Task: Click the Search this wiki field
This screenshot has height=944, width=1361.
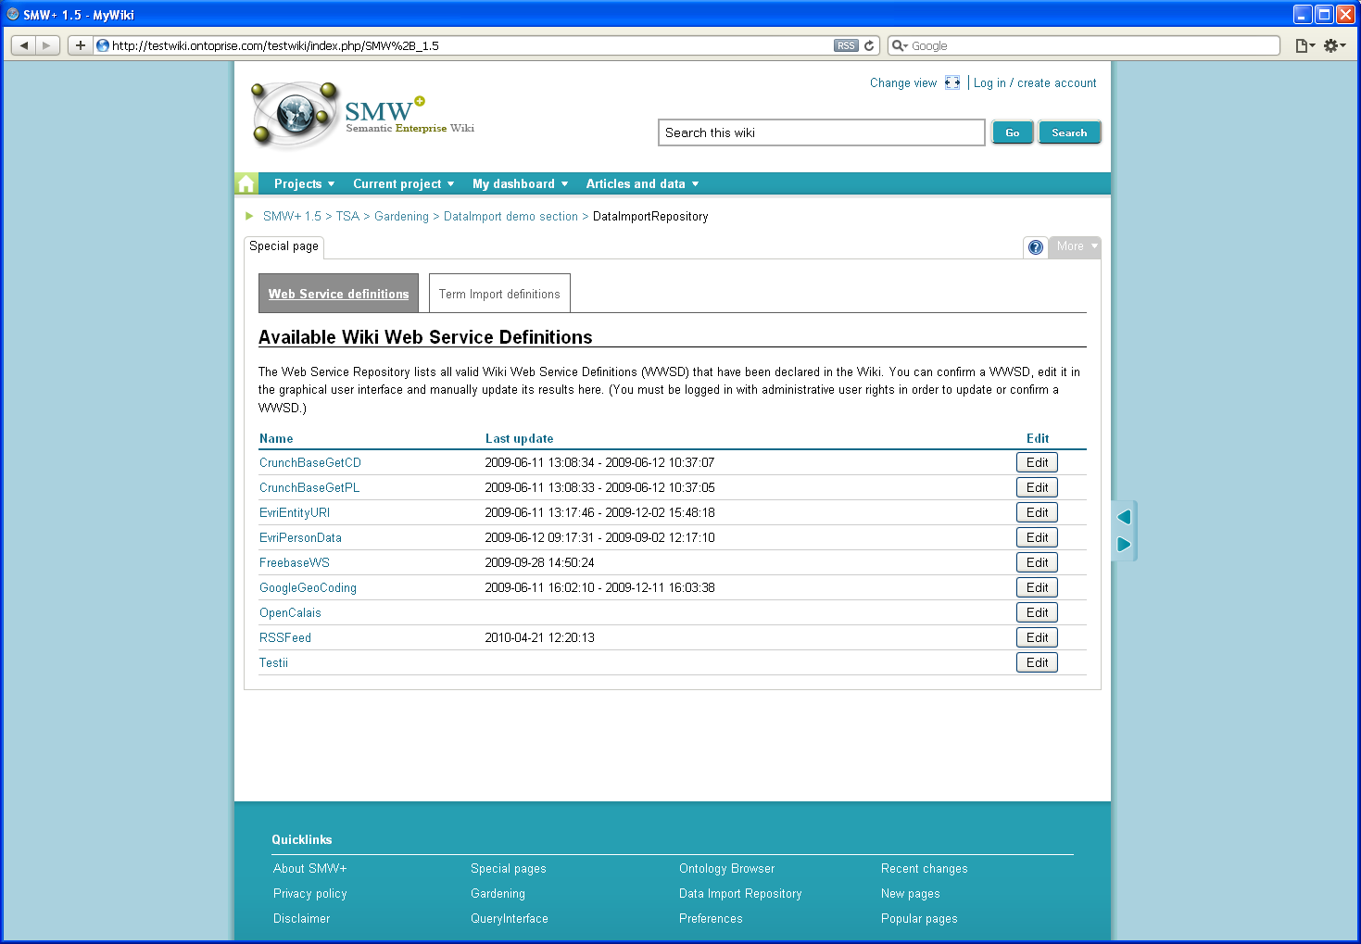Action: (821, 132)
